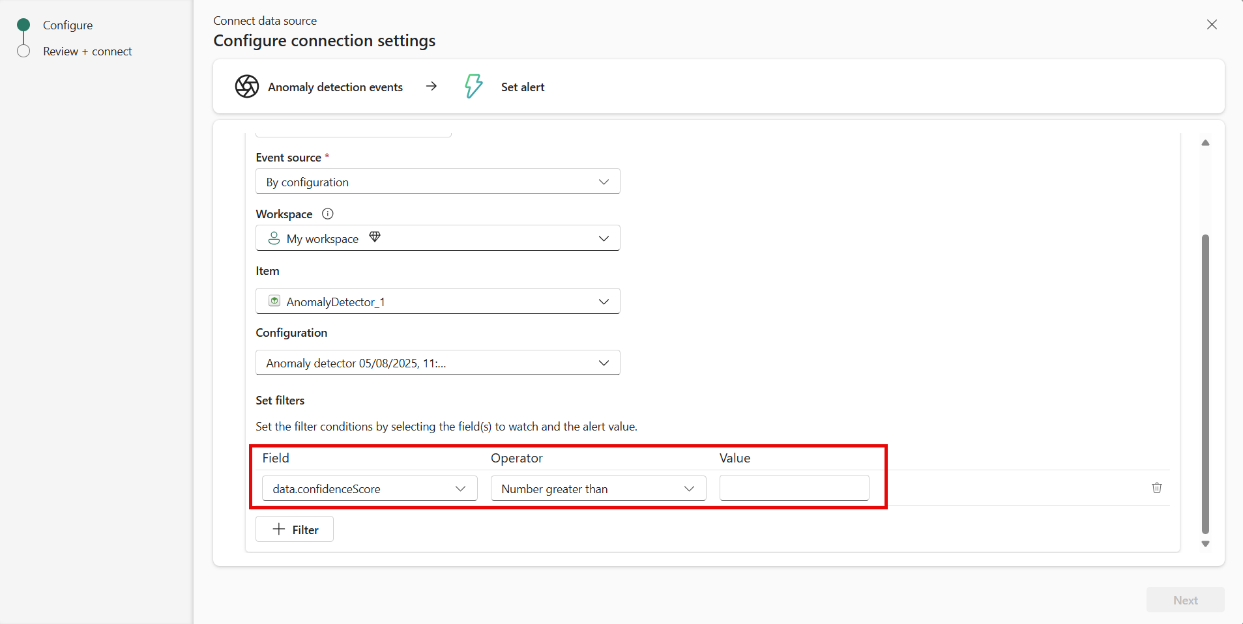
Task: Click the Value input field
Action: 794,488
